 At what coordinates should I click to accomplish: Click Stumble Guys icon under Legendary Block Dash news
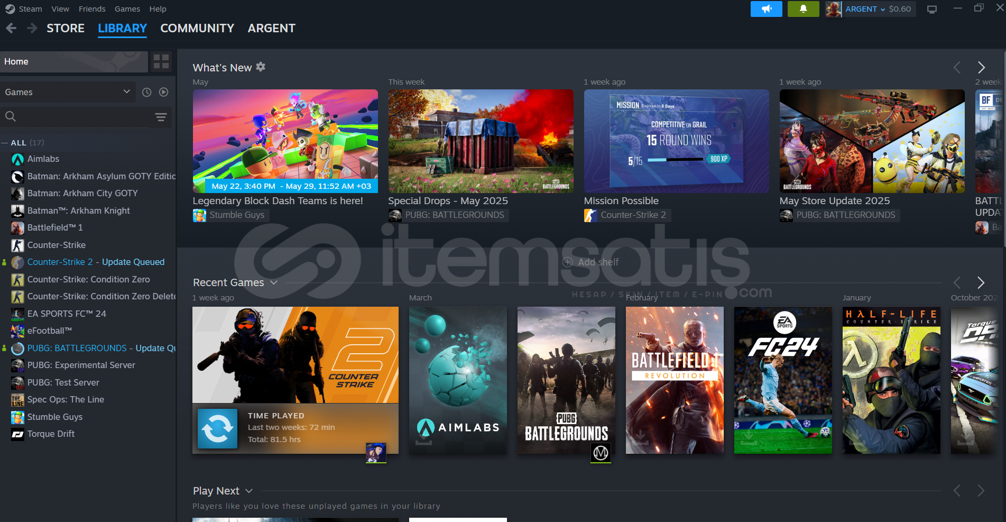coord(199,215)
